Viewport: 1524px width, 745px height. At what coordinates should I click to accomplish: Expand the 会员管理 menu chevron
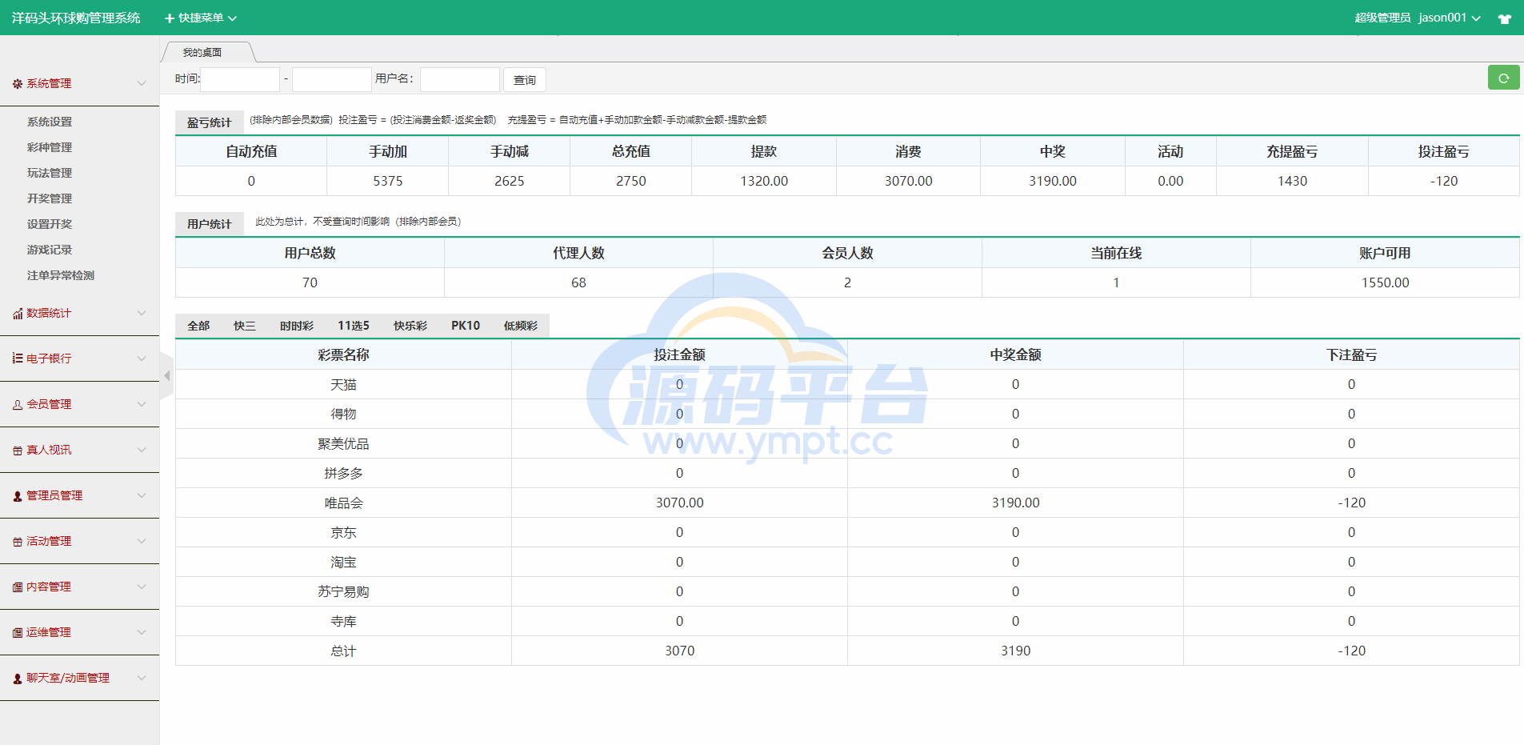point(142,404)
